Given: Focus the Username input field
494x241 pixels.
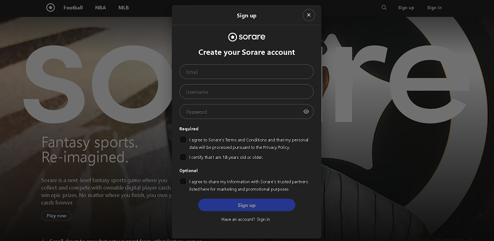Looking at the screenshot, I should click(x=246, y=92).
